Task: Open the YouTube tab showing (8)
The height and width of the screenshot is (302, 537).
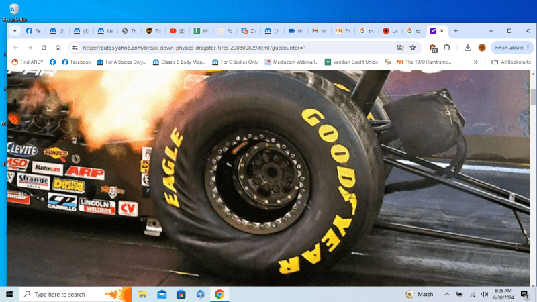Action: point(177,31)
